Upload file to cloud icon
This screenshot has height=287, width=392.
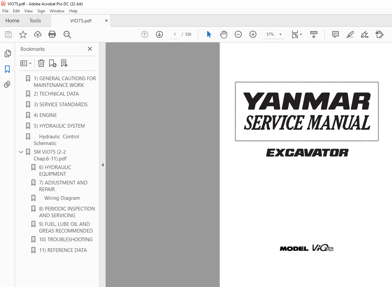[38, 34]
